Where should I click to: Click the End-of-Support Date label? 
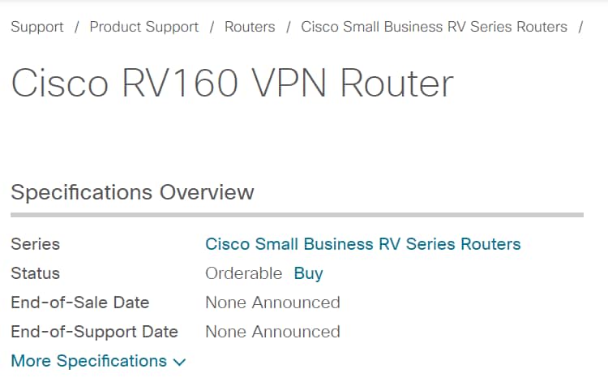[94, 332]
